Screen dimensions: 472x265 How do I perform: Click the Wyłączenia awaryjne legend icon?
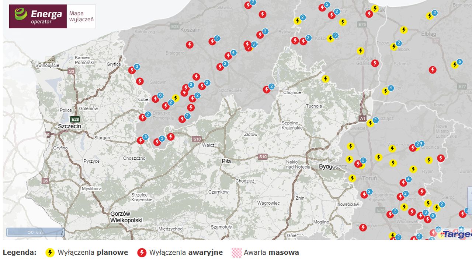click(x=142, y=252)
